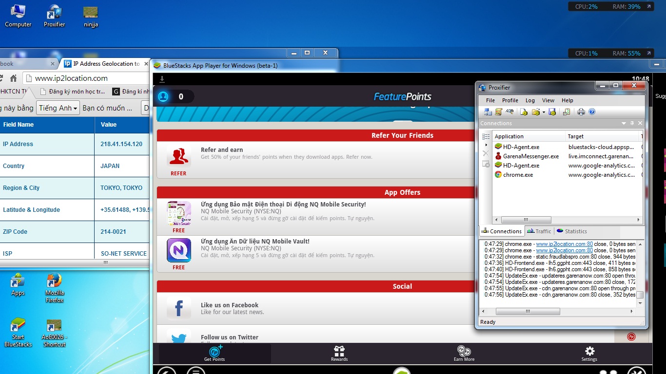
Task: Open Rewards tab in FeaturePoints
Action: coord(339,354)
